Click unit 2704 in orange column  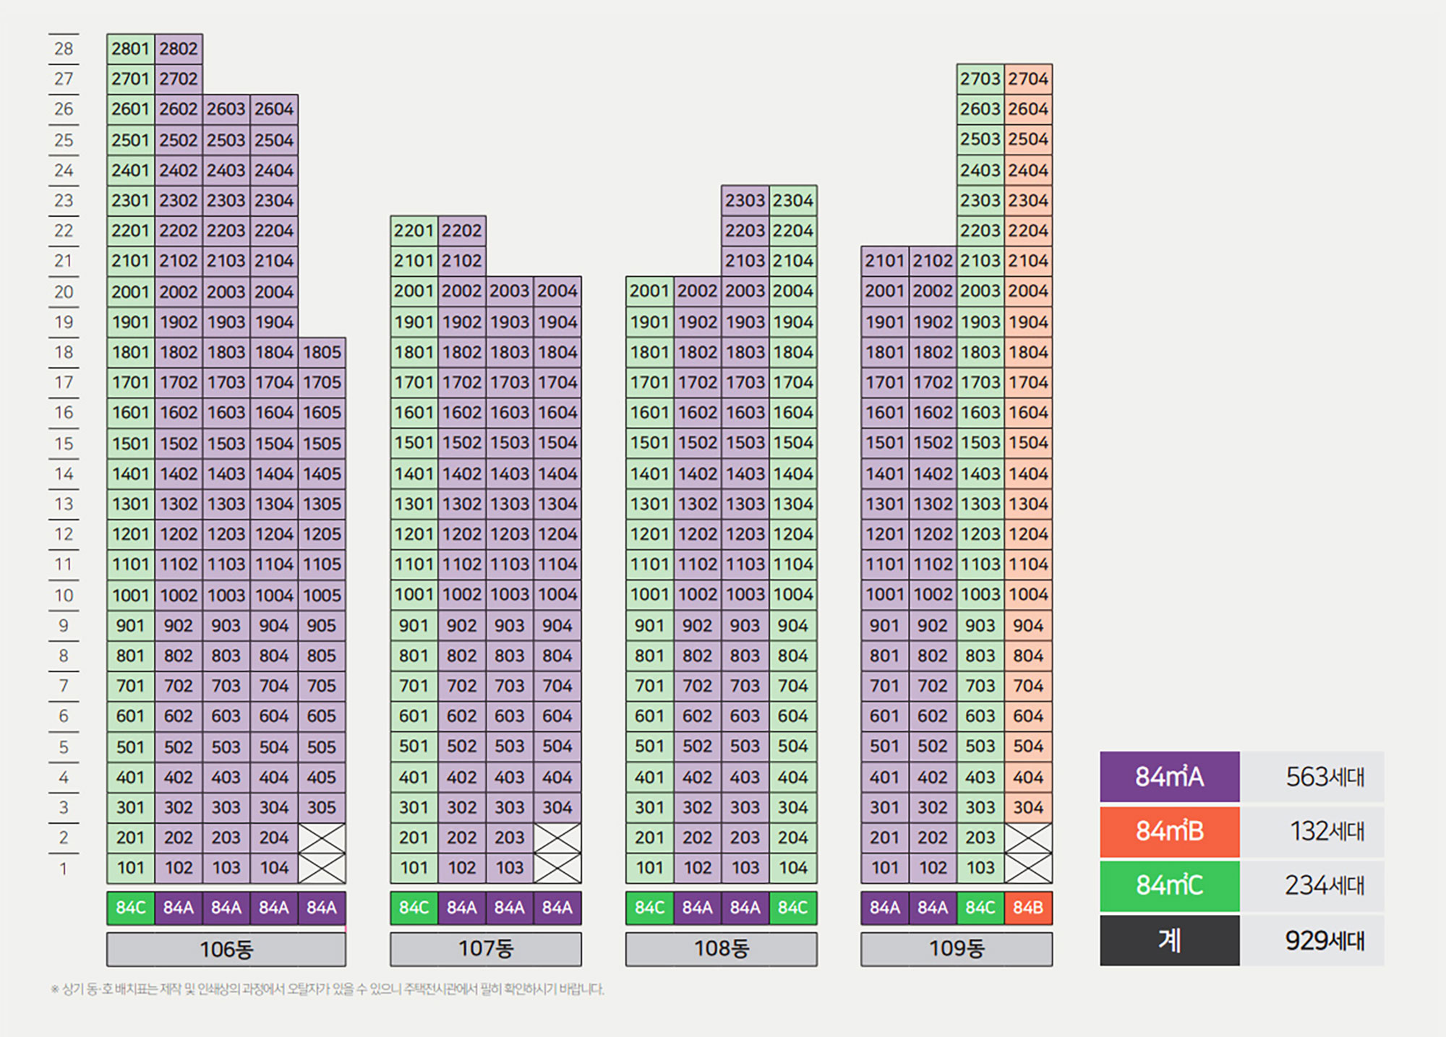coord(1028,79)
